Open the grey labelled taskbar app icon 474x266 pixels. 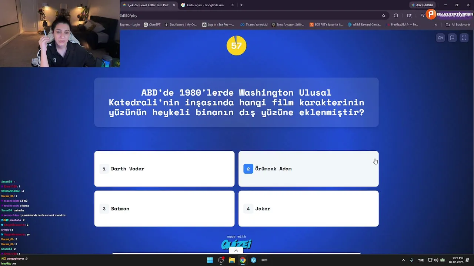point(264,260)
